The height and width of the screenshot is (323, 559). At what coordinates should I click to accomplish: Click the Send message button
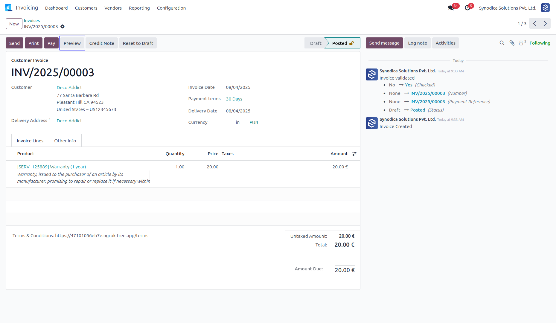tap(384, 43)
